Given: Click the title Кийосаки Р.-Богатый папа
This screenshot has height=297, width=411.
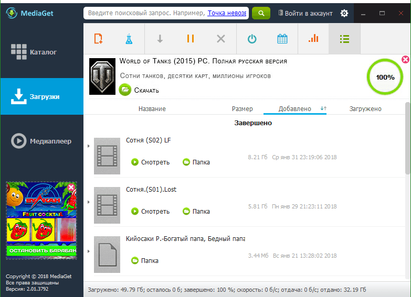Looking at the screenshot, I should (185, 239).
